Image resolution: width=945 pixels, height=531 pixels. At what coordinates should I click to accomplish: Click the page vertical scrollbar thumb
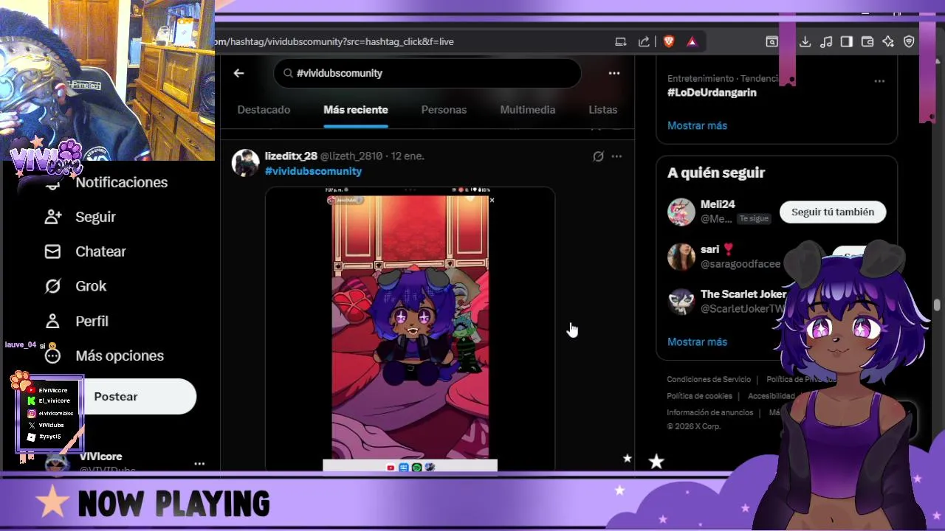click(x=937, y=305)
